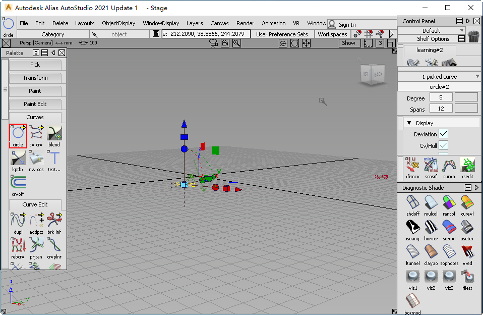Collapse the Display section

coord(409,123)
